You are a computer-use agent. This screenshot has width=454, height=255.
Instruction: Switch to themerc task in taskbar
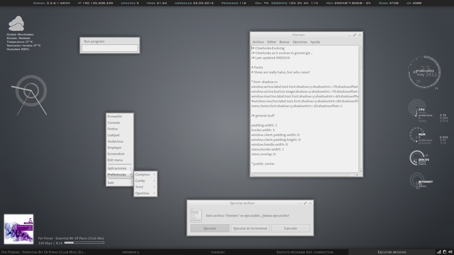218,252
